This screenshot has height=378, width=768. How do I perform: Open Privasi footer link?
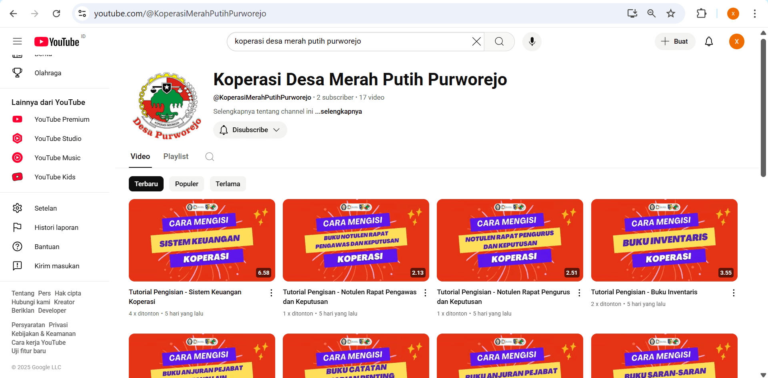click(x=58, y=325)
